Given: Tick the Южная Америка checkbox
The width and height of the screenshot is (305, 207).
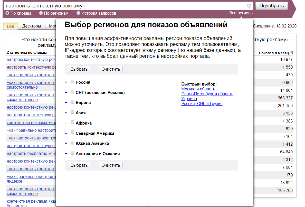Looking at the screenshot, I should (72, 143).
